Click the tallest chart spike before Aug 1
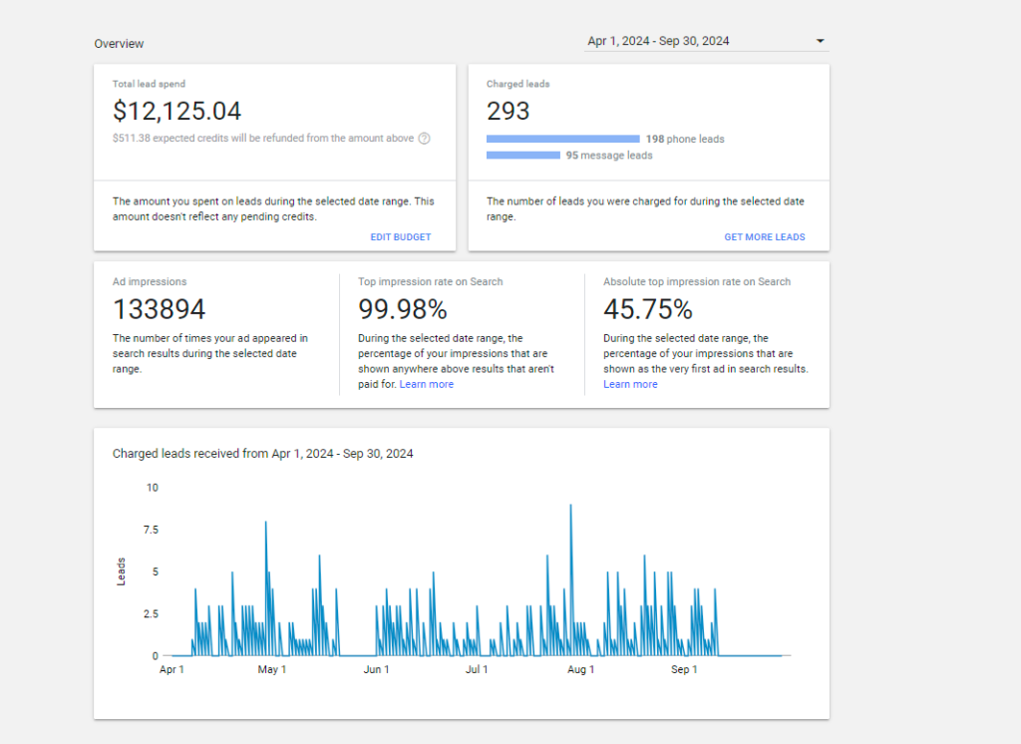1021x744 pixels. pos(570,507)
